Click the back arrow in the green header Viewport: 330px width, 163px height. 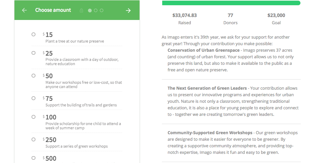point(24,10)
